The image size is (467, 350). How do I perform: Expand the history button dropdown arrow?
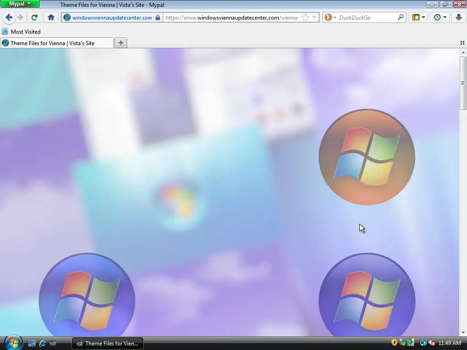tap(445, 17)
